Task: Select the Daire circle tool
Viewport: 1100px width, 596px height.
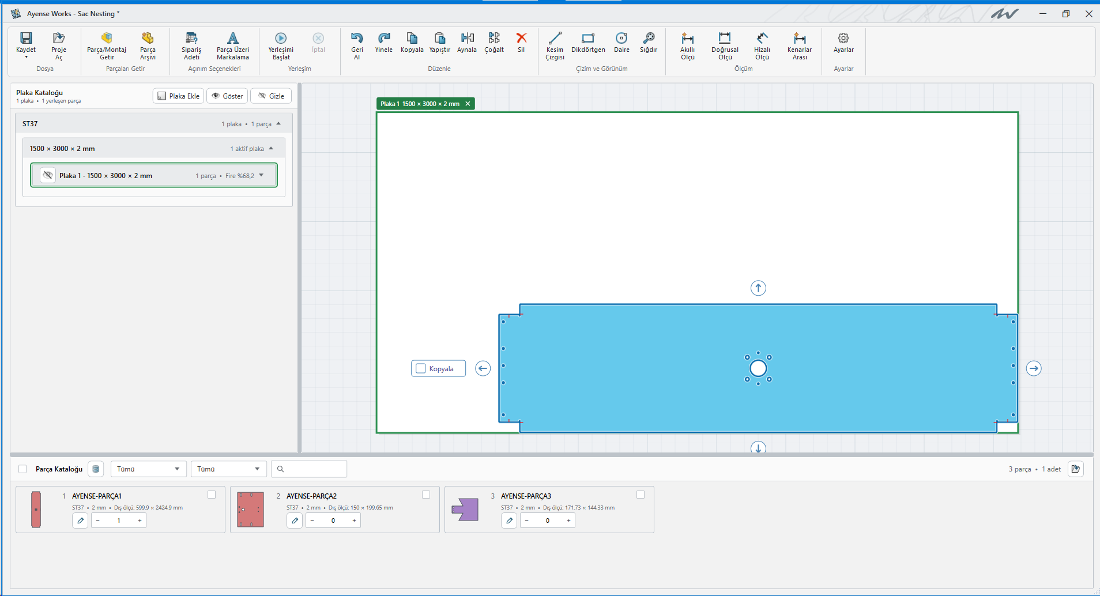Action: [621, 42]
